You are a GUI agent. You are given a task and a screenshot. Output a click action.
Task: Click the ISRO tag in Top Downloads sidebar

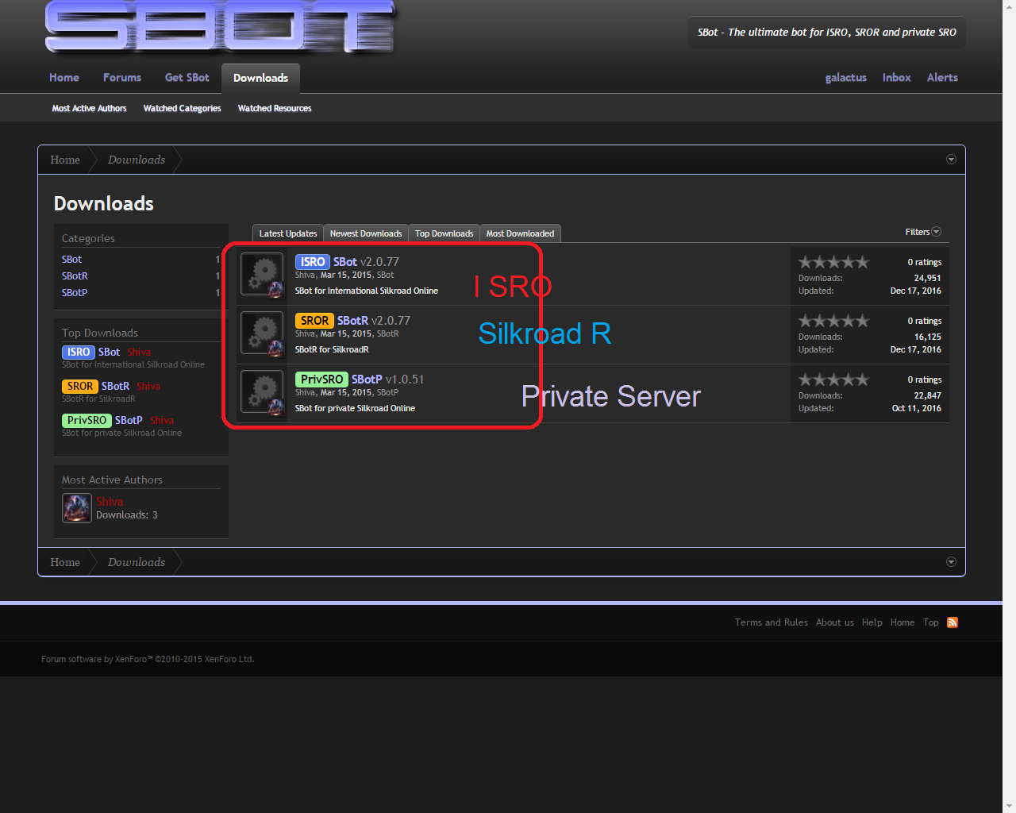pos(79,353)
